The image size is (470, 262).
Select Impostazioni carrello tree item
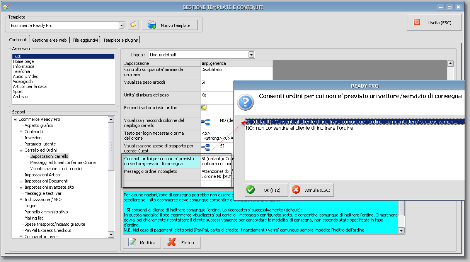coord(49,156)
